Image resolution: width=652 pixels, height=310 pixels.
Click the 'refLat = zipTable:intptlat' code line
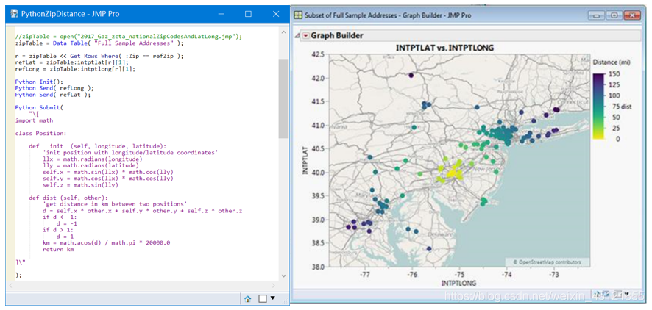pyautogui.click(x=73, y=62)
